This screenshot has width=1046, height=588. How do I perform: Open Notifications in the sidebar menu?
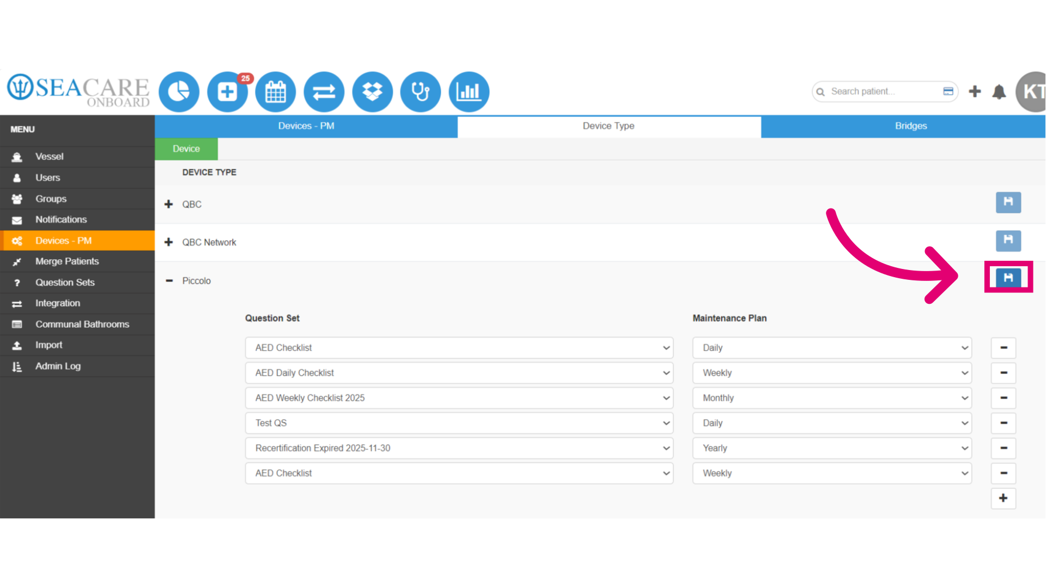tap(77, 219)
